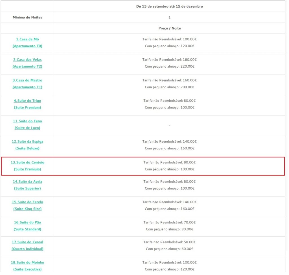The image size is (289, 275).
Task: Click the (Quarto Individual) link
Action: [27, 249]
